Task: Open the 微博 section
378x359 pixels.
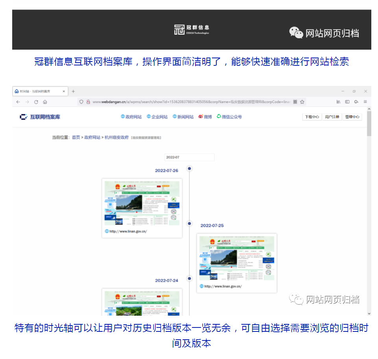Action: [x=205, y=117]
